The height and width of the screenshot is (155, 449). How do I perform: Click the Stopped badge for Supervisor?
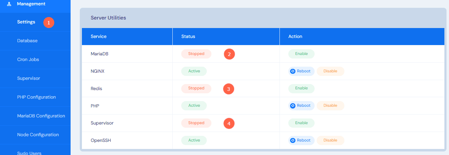pyautogui.click(x=196, y=123)
